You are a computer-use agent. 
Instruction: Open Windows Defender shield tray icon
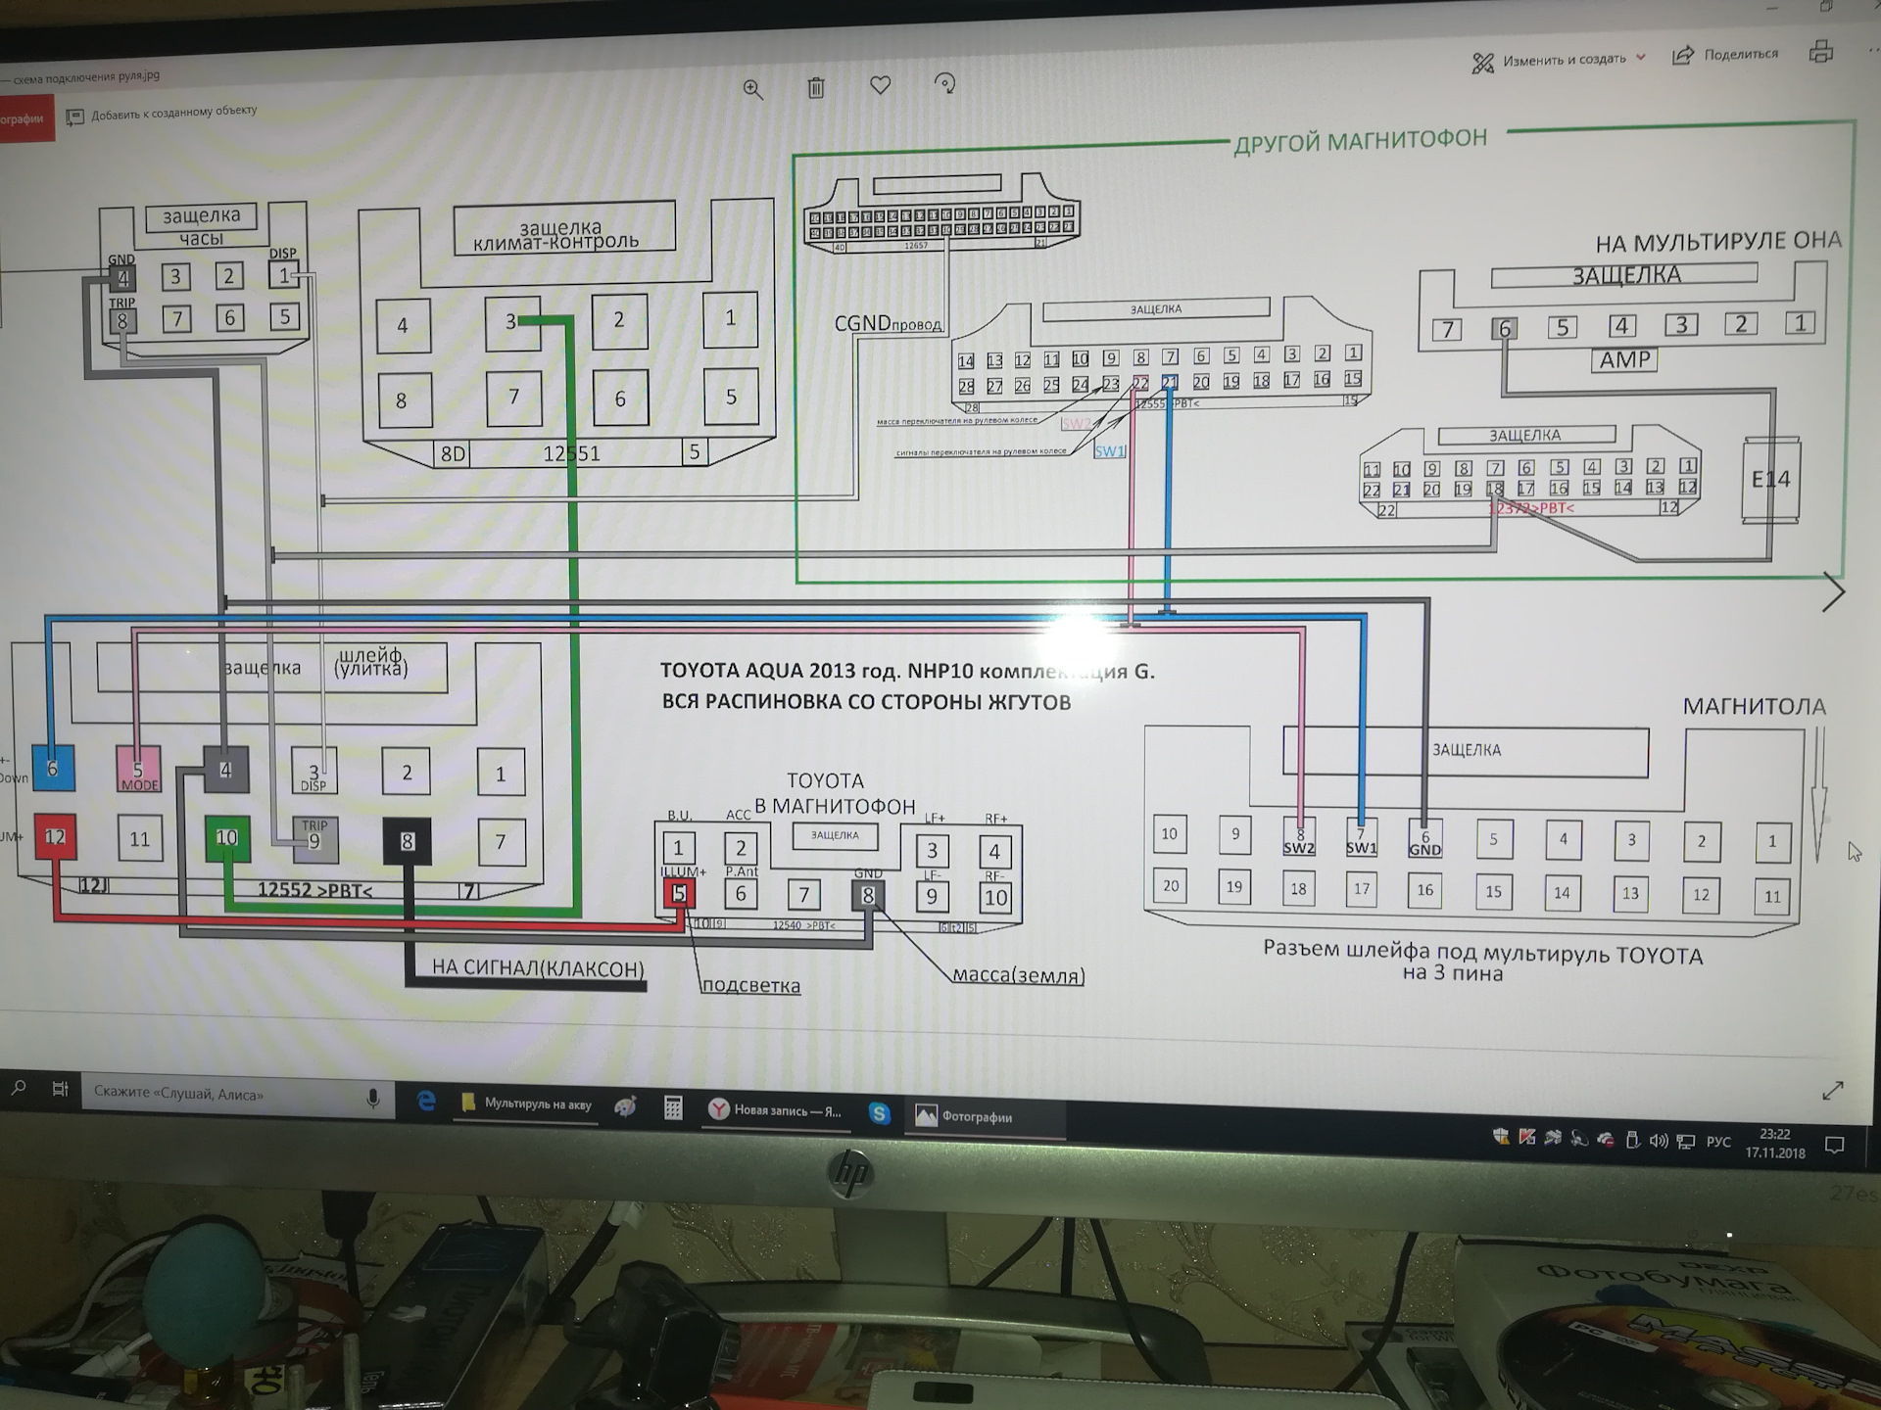click(1500, 1136)
